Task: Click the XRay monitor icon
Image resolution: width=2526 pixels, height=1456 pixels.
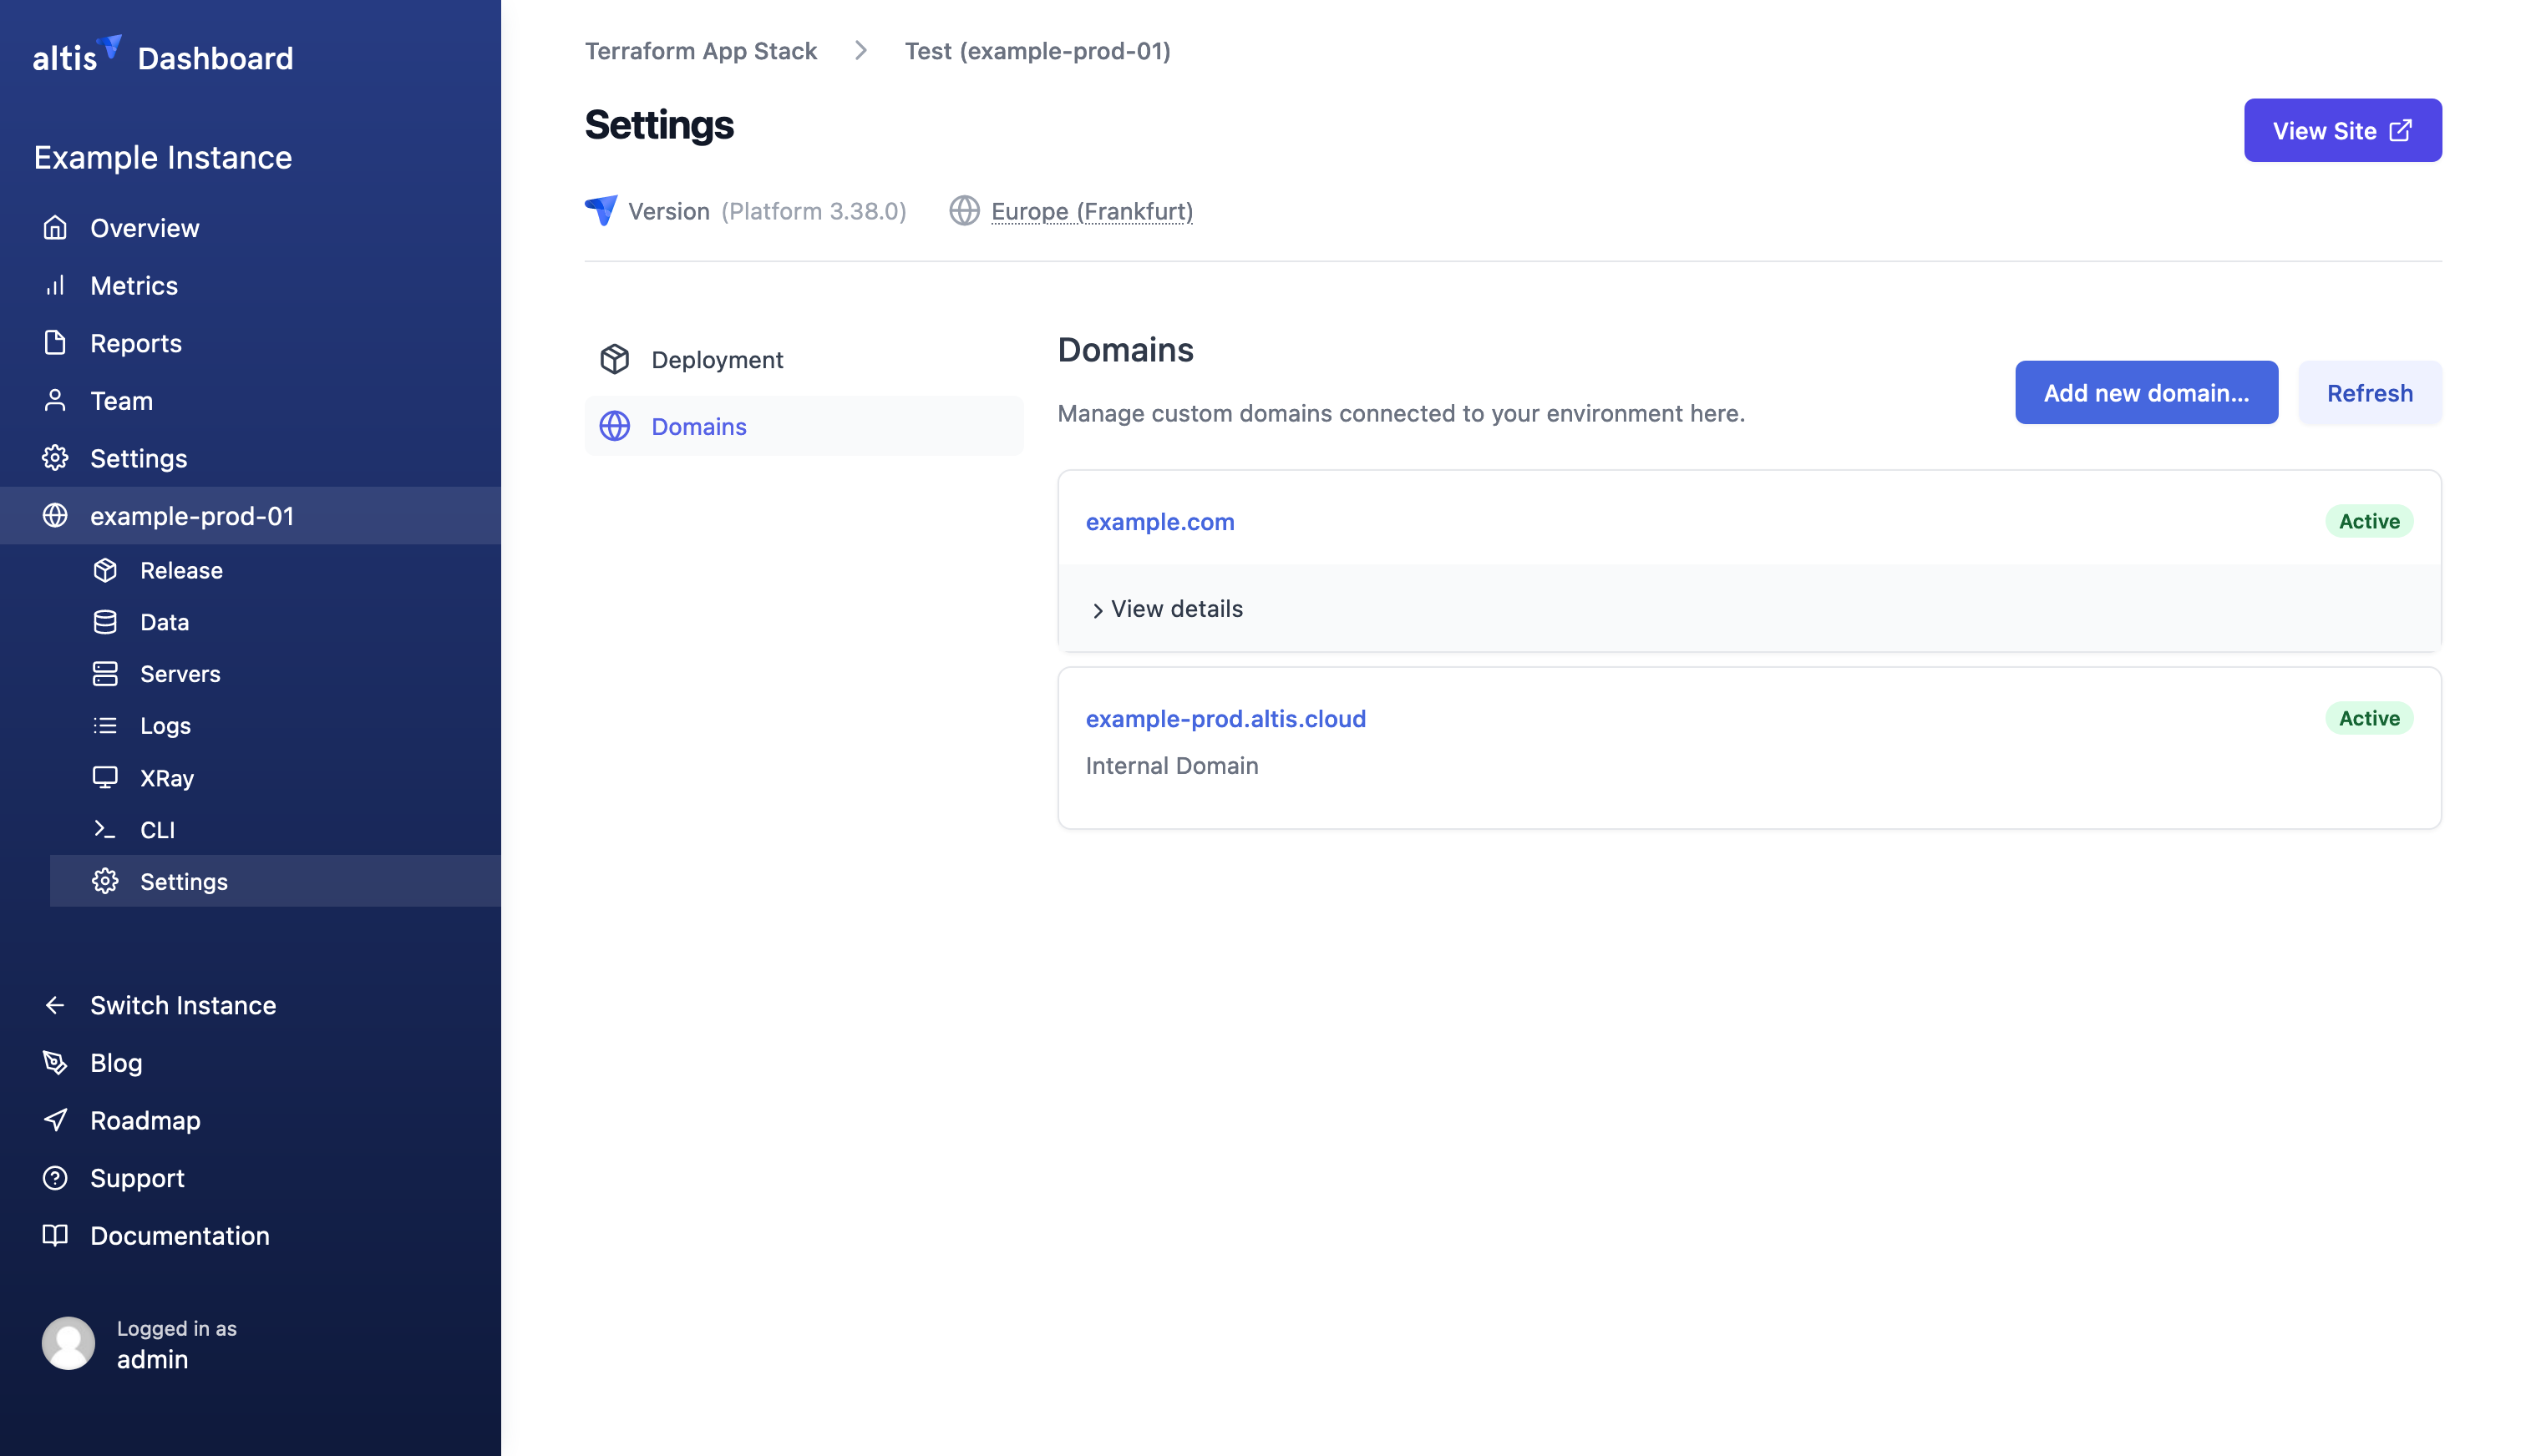Action: coord(105,778)
